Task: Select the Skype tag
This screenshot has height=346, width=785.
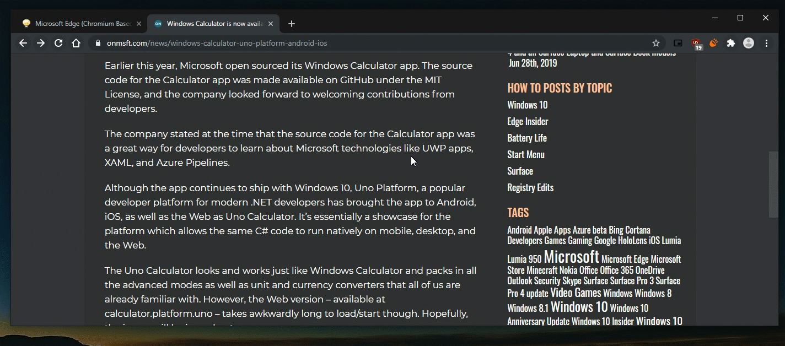Action: [x=572, y=280]
